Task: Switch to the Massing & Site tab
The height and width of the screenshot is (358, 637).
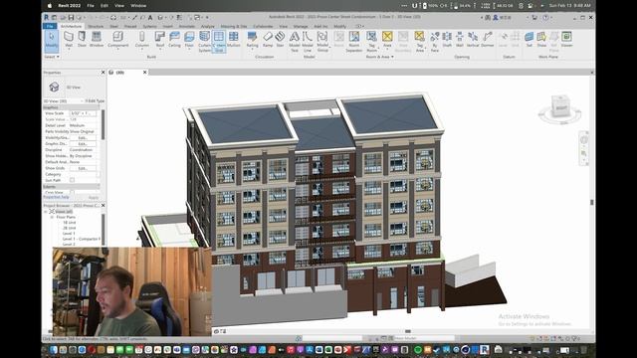Action: point(234,27)
